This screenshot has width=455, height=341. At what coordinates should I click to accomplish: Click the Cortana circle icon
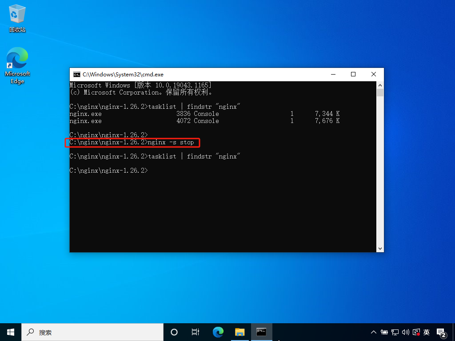174,332
